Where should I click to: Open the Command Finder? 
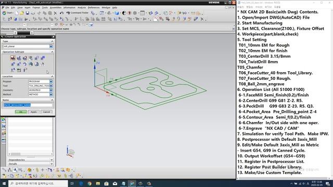click(x=78, y=13)
